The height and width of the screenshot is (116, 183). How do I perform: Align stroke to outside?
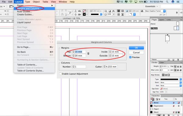pos(169,75)
